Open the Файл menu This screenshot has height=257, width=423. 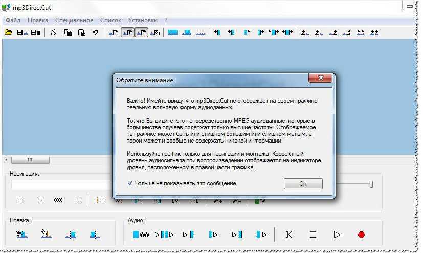click(13, 20)
